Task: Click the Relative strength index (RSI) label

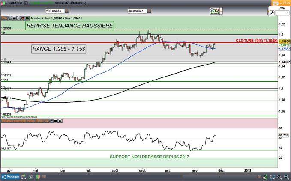Action: coord(25,121)
